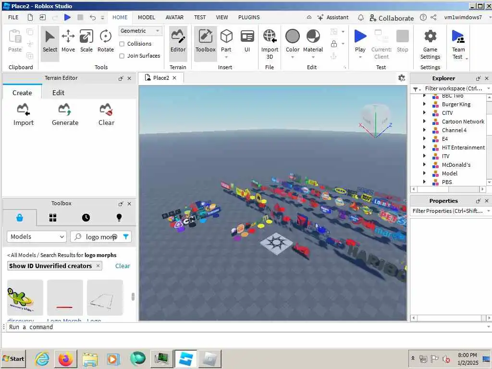
Task: Click Filter workspace search field
Action: tap(453, 88)
